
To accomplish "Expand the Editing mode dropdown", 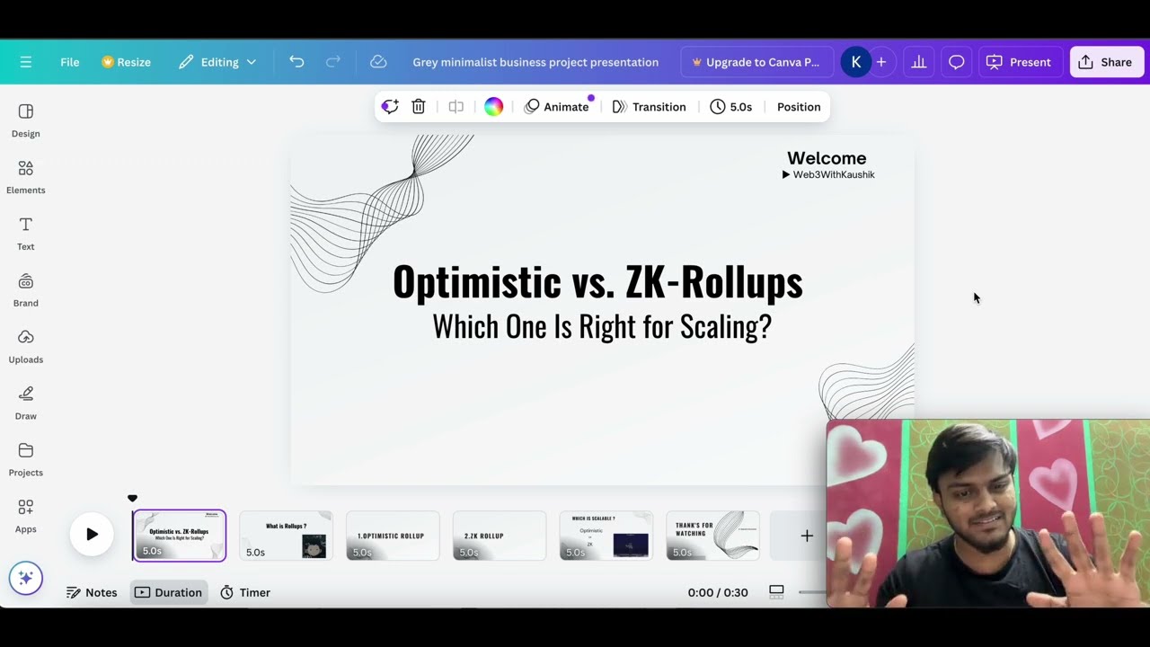I will click(217, 62).
